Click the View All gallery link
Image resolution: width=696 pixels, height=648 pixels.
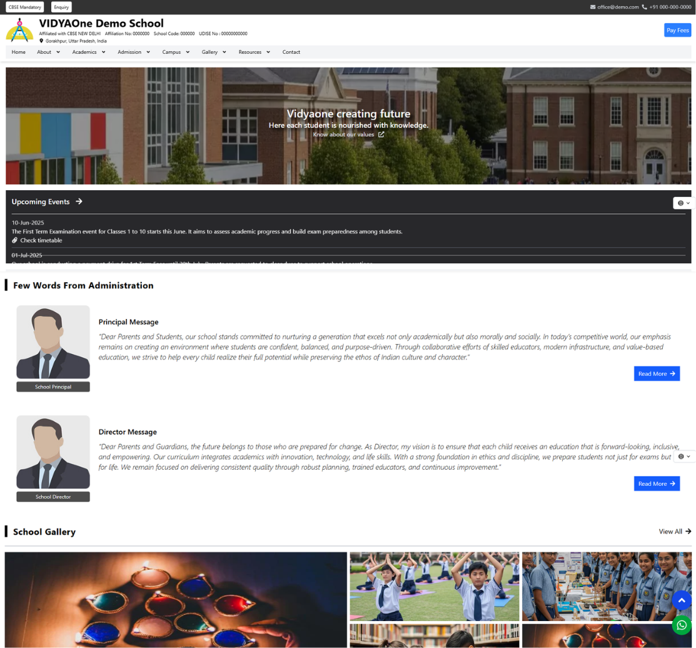(670, 531)
